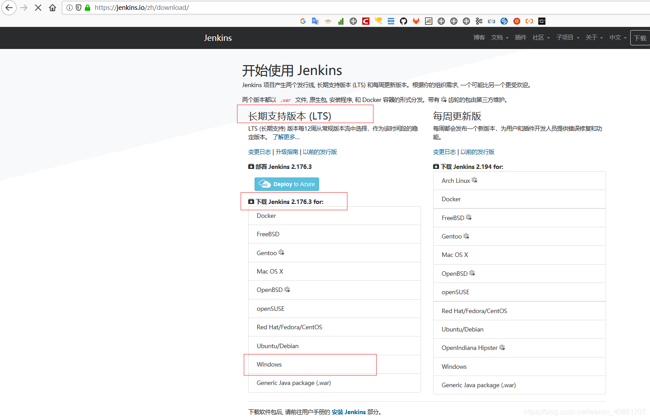Select Docker in the weekly 2.194 list
The width and height of the screenshot is (650, 420).
coord(519,199)
